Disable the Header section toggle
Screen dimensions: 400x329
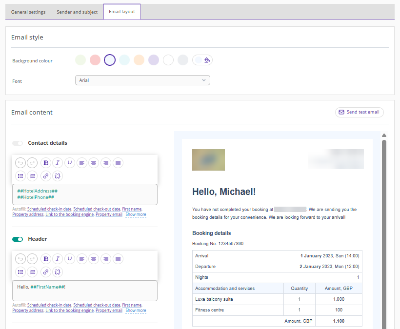click(18, 239)
